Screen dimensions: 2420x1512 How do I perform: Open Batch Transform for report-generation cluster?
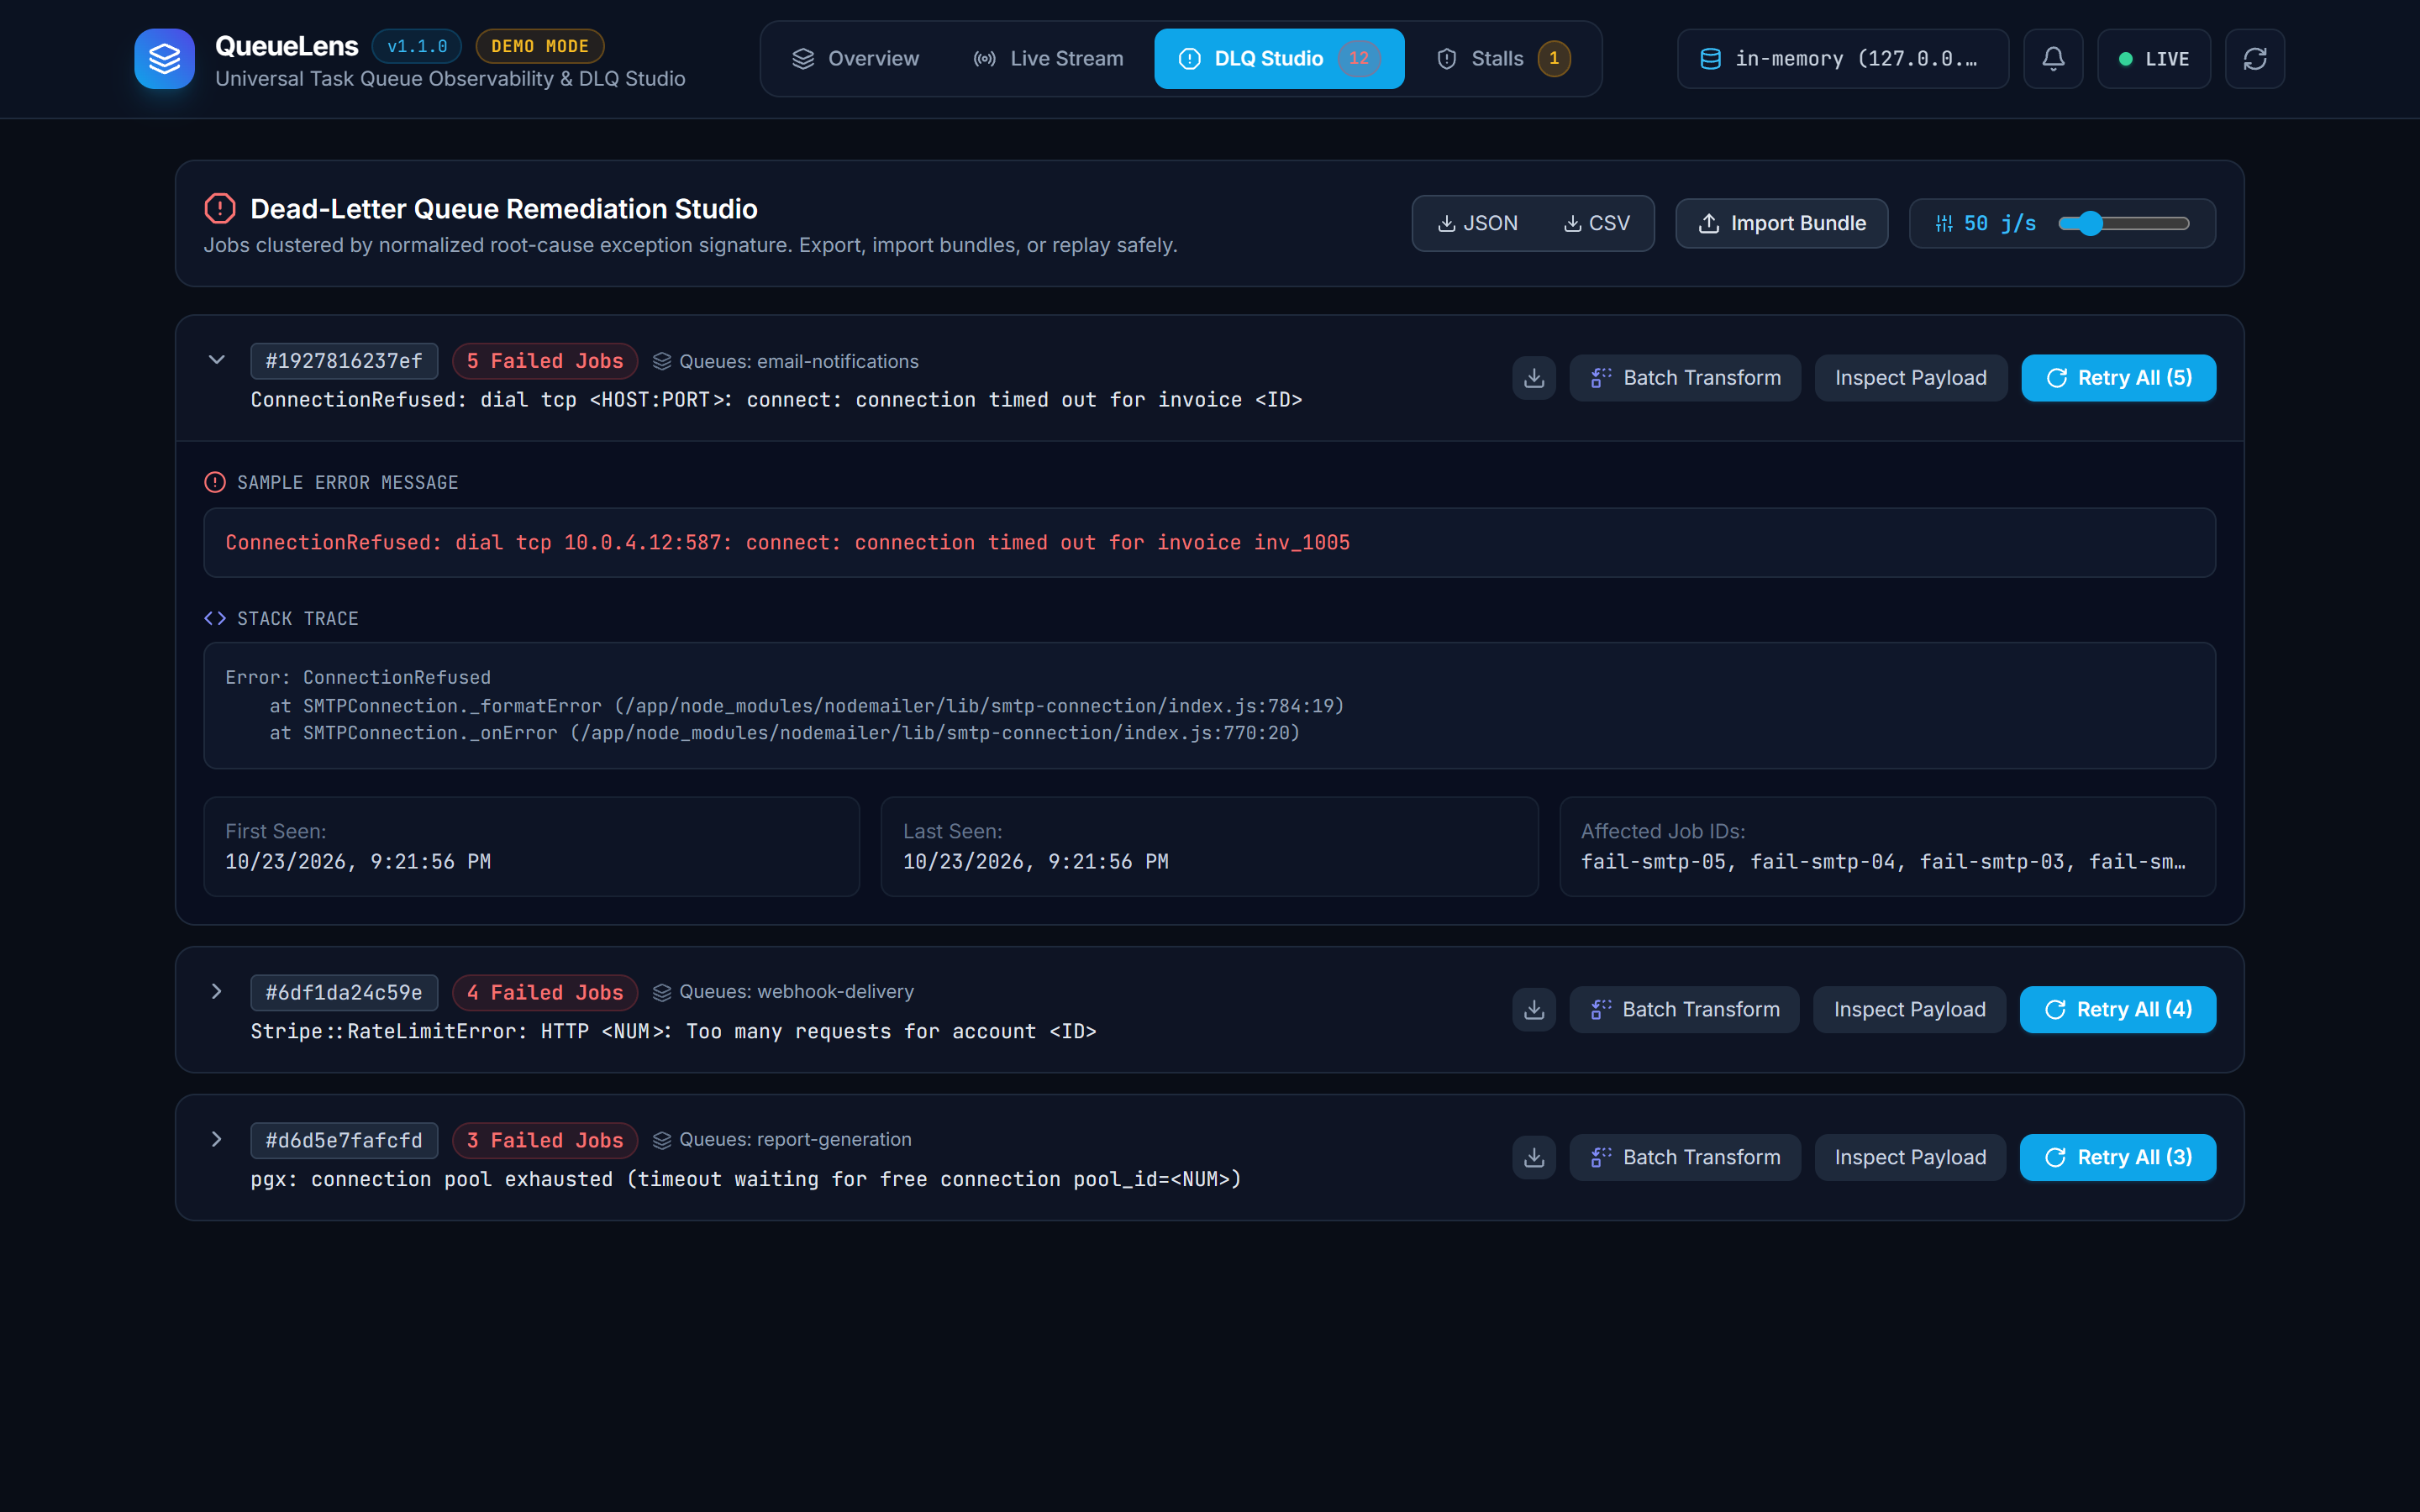pos(1685,1157)
